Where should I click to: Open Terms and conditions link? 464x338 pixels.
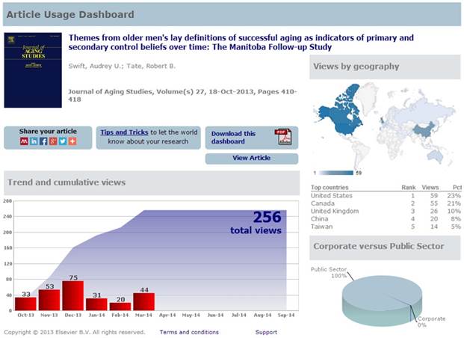189,332
